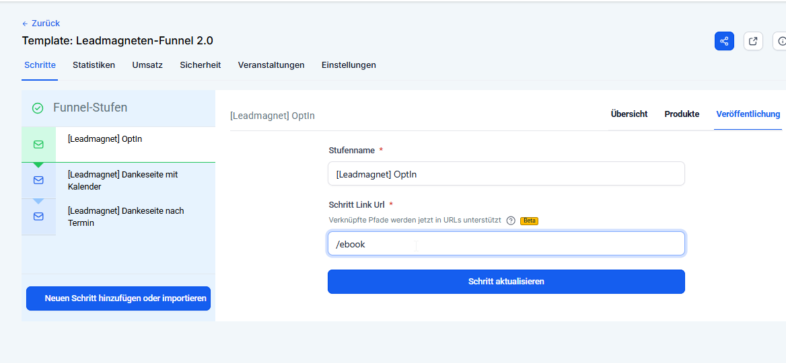Open funnel in new tab icon
This screenshot has height=363, width=786.
[x=753, y=41]
